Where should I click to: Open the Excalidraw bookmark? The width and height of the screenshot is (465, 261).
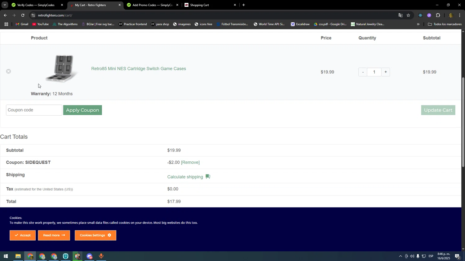[x=300, y=24]
